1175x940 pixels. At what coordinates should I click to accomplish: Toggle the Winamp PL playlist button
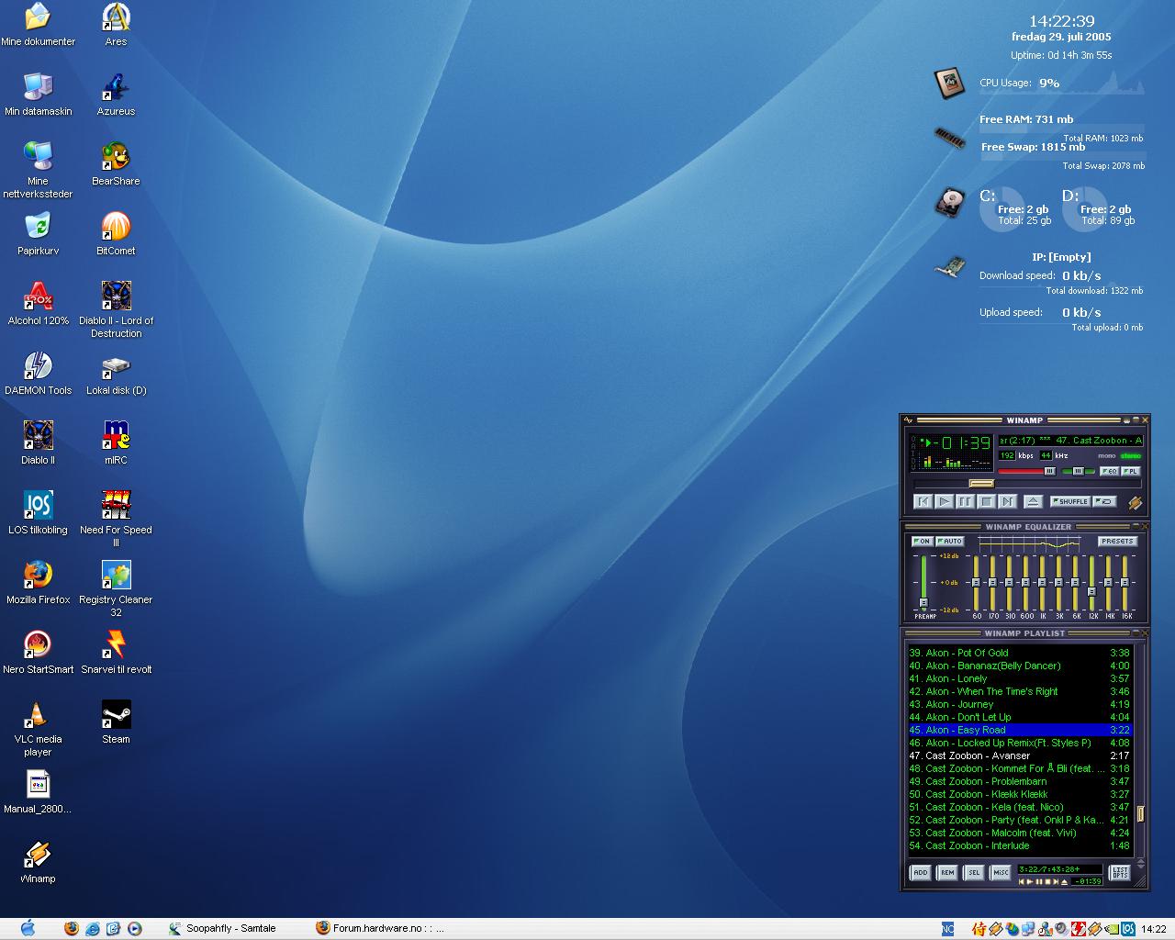click(1130, 471)
